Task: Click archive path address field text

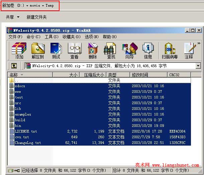Action: pyautogui.click(x=99, y=66)
